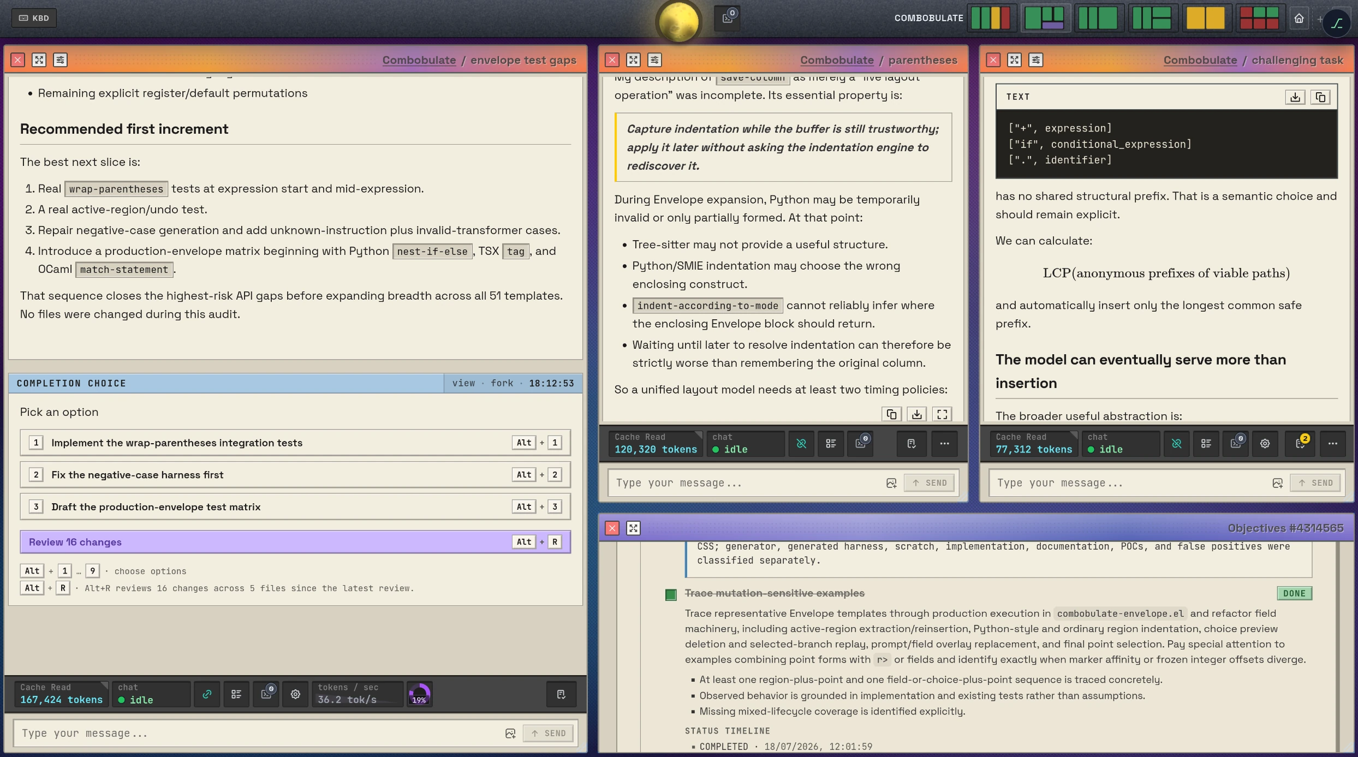Open terminal sessions icon in parentheses toolbar

860,444
